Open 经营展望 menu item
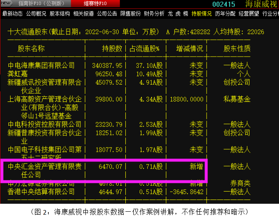The image size is (279, 218). tap(249, 14)
